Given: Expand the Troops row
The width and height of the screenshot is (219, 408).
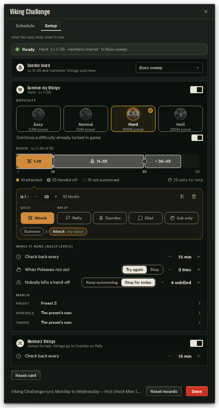Looking at the screenshot, I should tap(109, 322).
